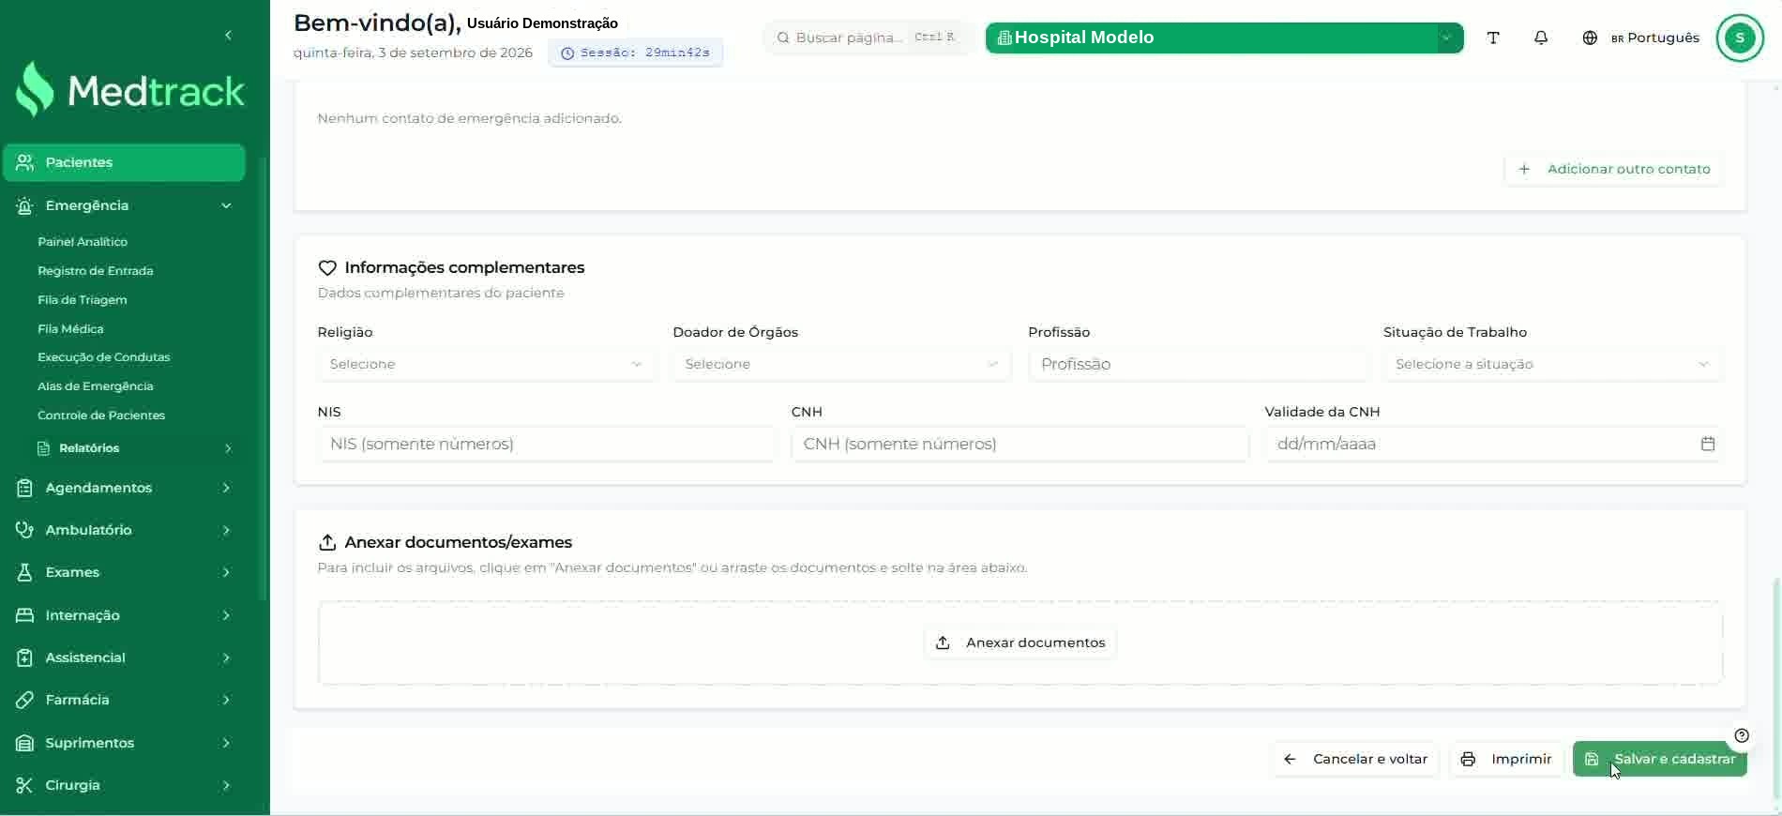Click the calendar icon in Validade da CNH
The image size is (1782, 816).
click(x=1708, y=444)
